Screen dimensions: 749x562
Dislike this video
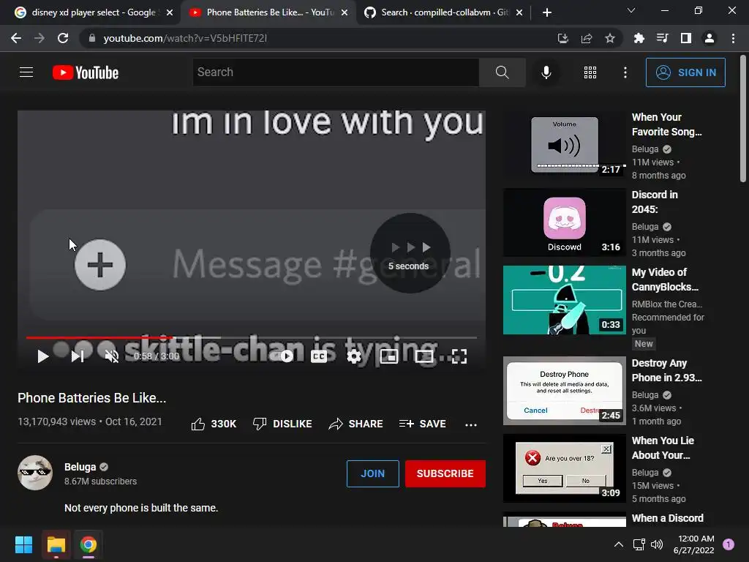click(282, 424)
